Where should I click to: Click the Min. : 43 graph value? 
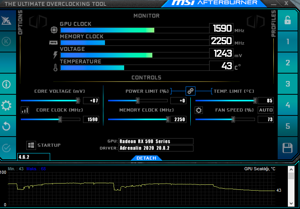pos(16,169)
